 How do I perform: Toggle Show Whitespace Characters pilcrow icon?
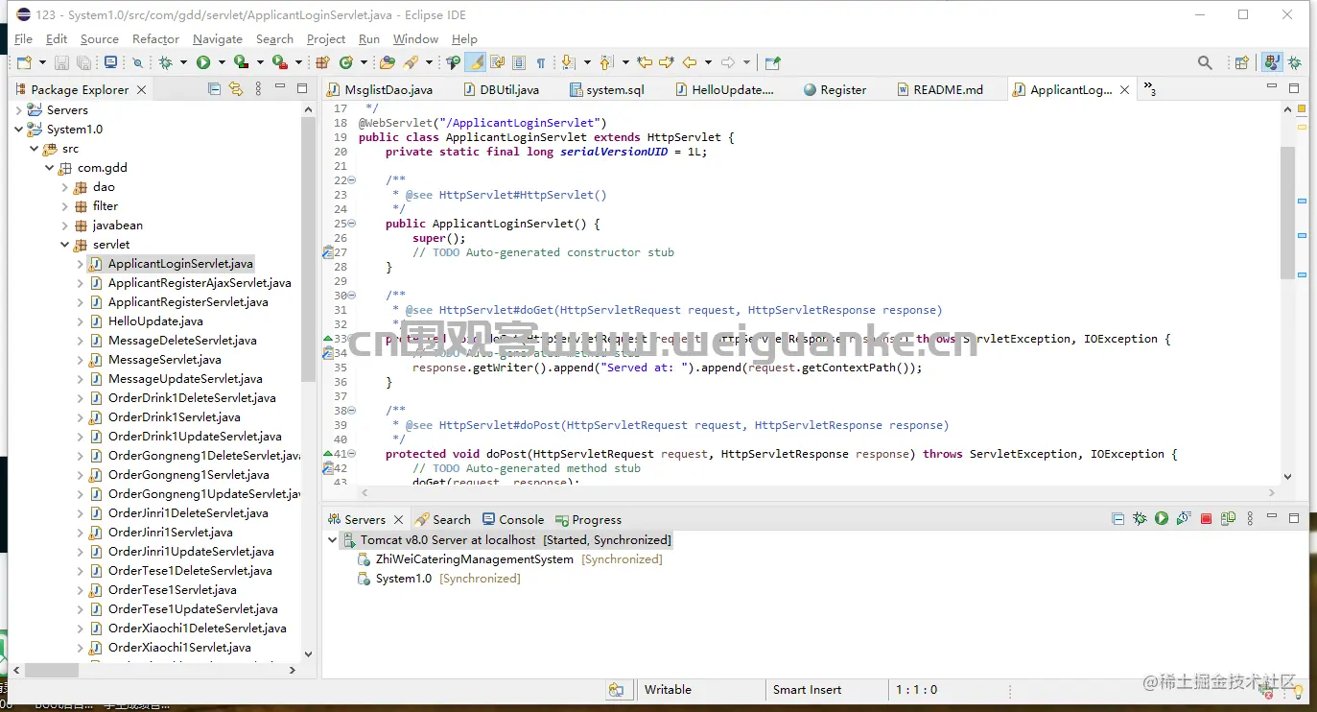click(541, 62)
